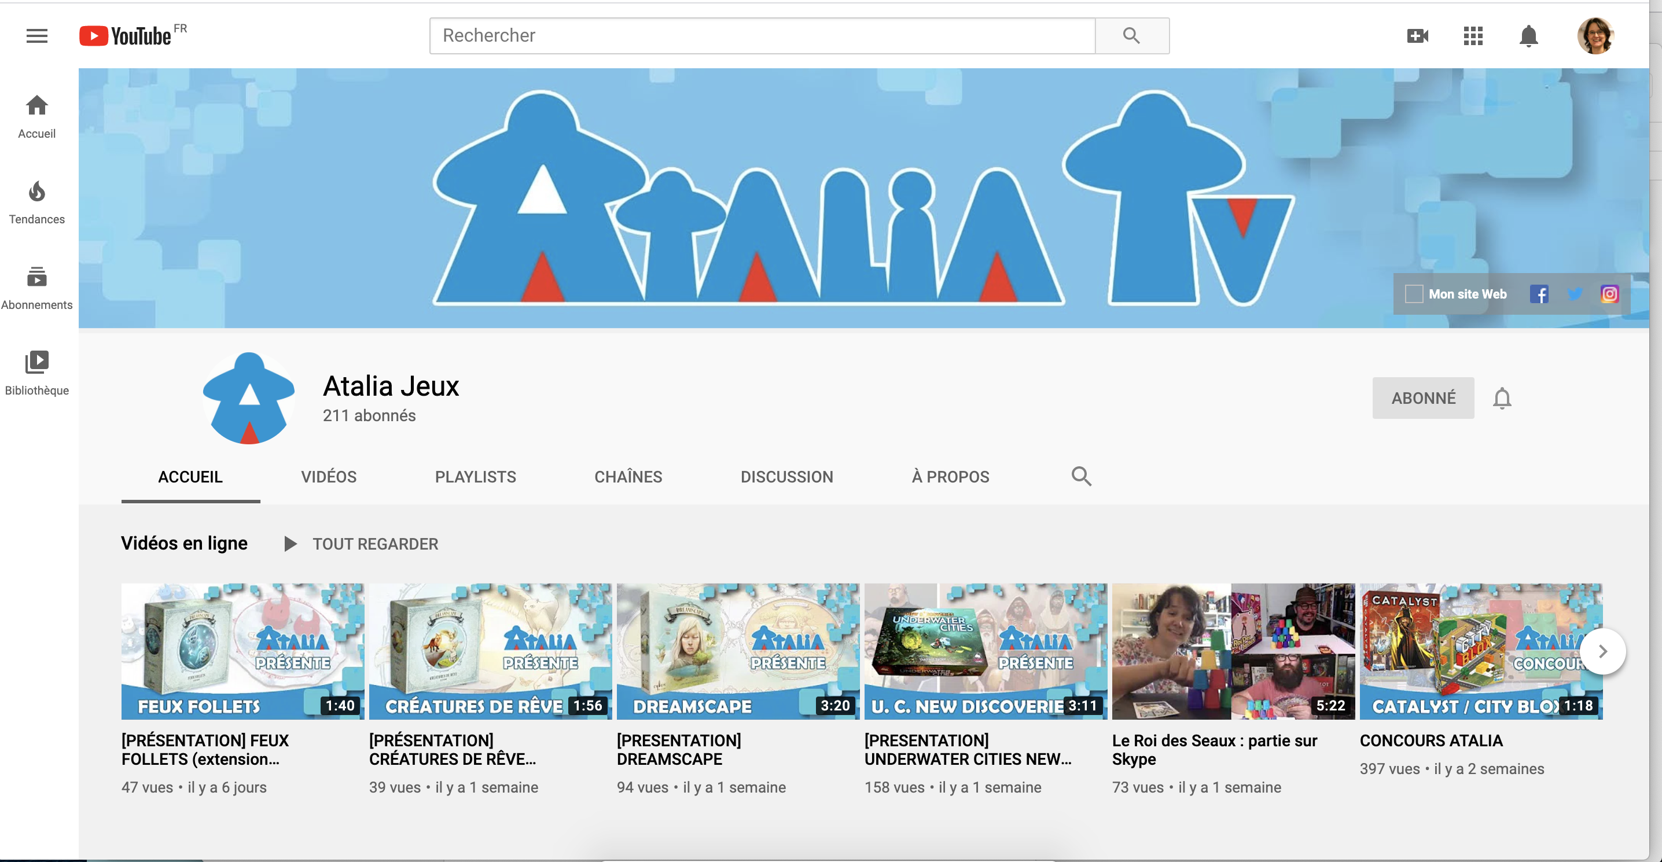Toggle channel notification bell beside Abonné
This screenshot has width=1662, height=862.
pos(1502,398)
